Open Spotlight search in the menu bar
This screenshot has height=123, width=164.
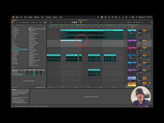click(130, 17)
